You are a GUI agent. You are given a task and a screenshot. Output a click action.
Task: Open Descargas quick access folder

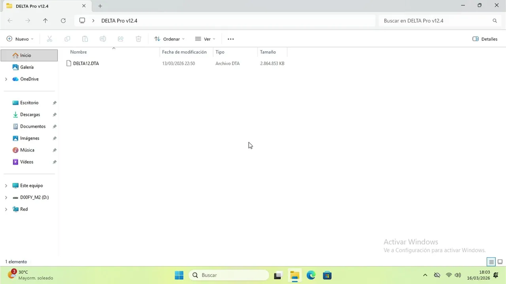29,114
